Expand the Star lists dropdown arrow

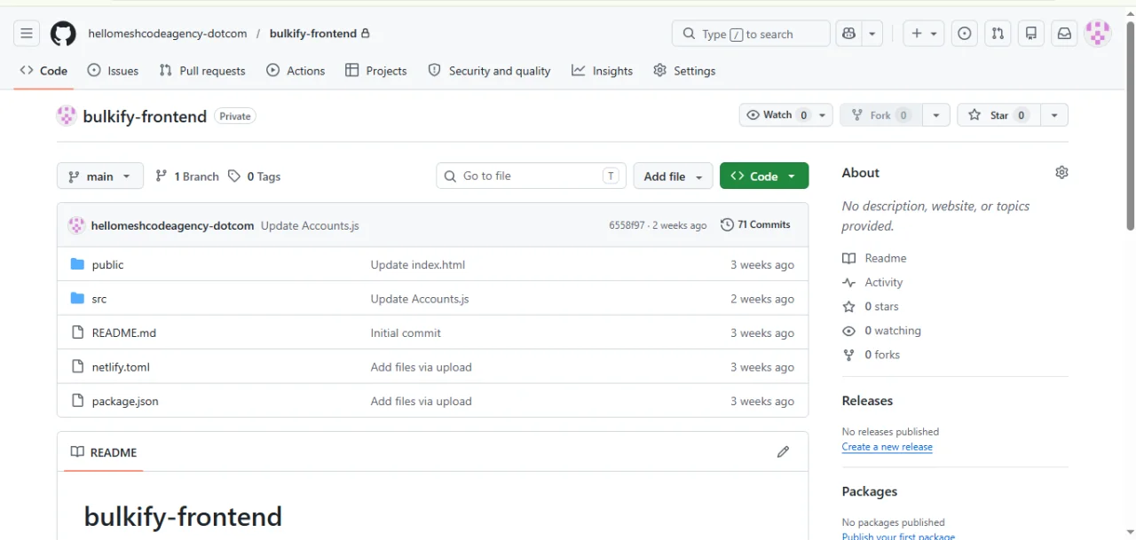[1053, 115]
